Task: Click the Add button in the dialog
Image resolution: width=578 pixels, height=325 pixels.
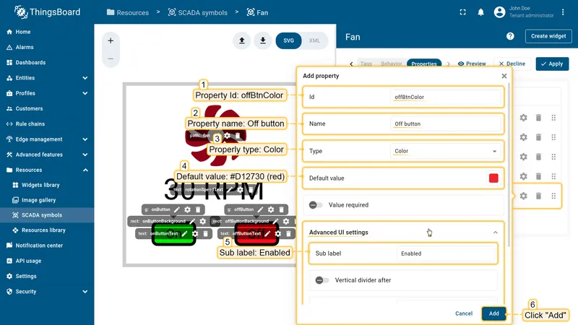Action: [x=494, y=313]
